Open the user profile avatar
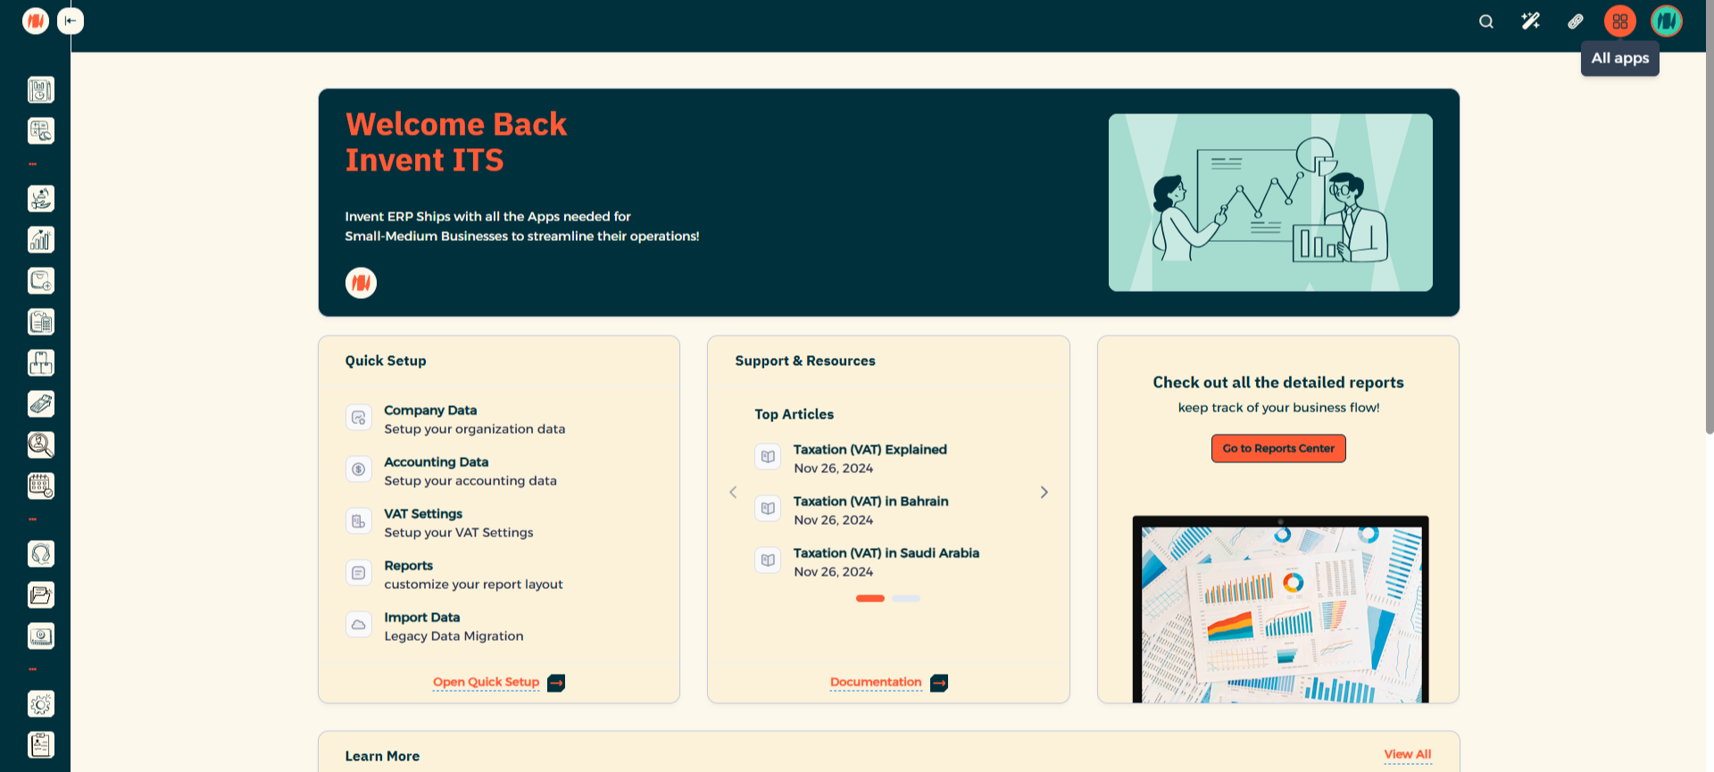1714x772 pixels. coord(1666,21)
